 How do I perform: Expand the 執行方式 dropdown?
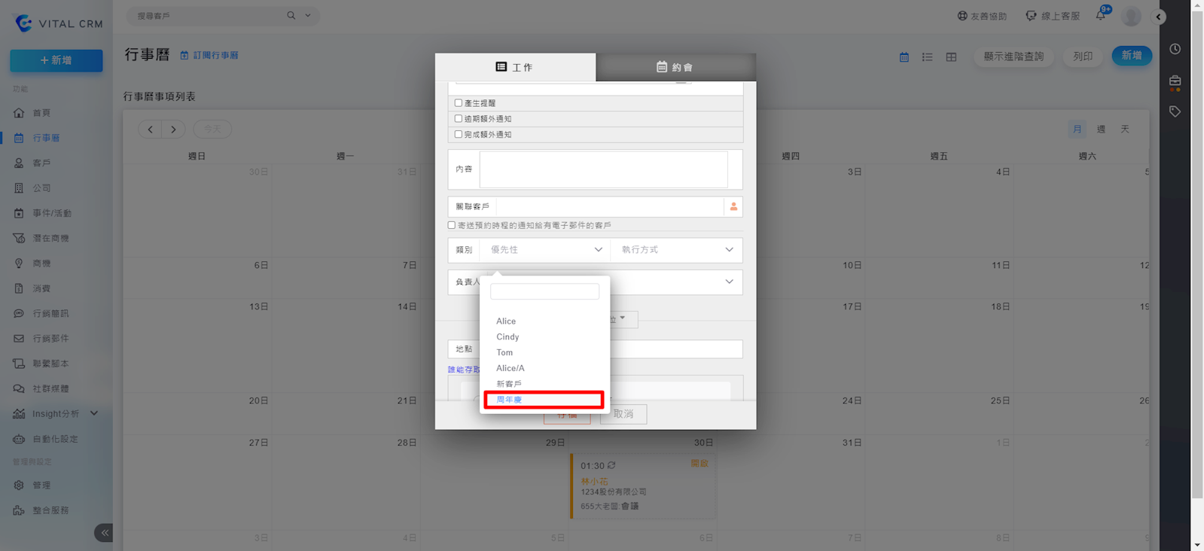point(676,250)
